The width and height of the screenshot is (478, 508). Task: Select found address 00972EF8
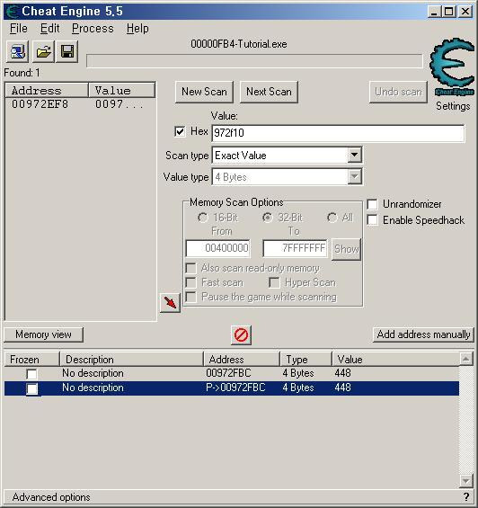coord(40,104)
